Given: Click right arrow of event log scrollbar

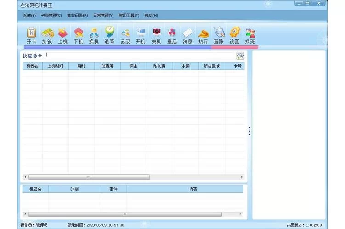Looking at the screenshot, I should pos(240,214).
